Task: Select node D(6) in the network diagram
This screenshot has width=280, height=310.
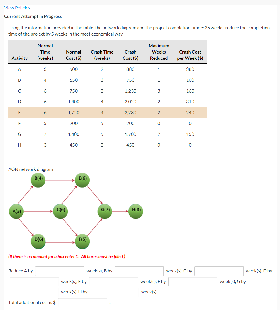Action: 38,241
